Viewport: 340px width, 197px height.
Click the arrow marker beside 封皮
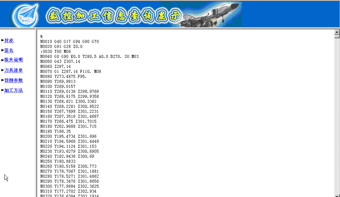tap(3, 40)
